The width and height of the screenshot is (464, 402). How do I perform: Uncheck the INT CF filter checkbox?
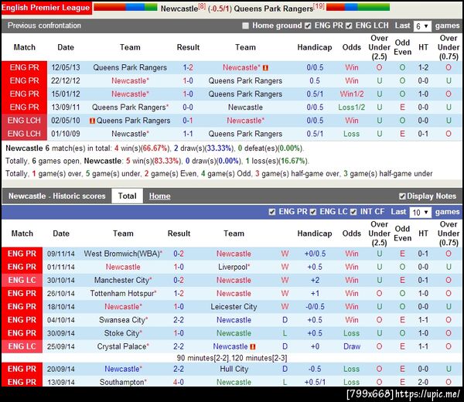[x=353, y=212]
